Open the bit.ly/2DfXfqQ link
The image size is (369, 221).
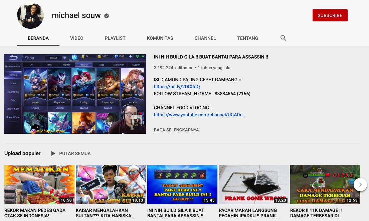pos(177,87)
